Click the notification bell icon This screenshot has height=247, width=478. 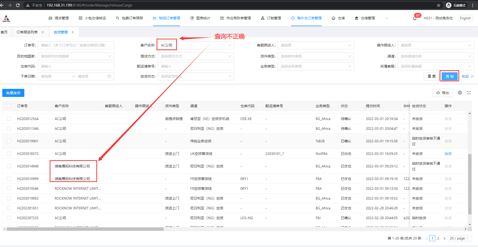[415, 18]
